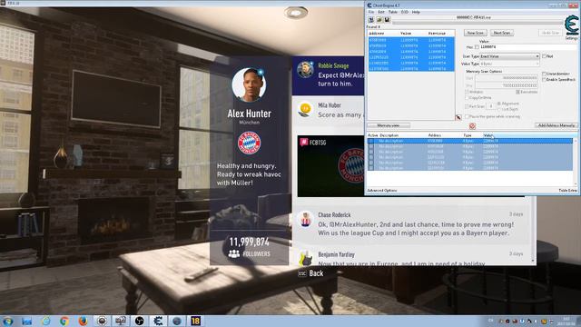Viewport: 581px width, 327px height.
Task: Switch to Cheat Engine in the taskbar
Action: 158,321
